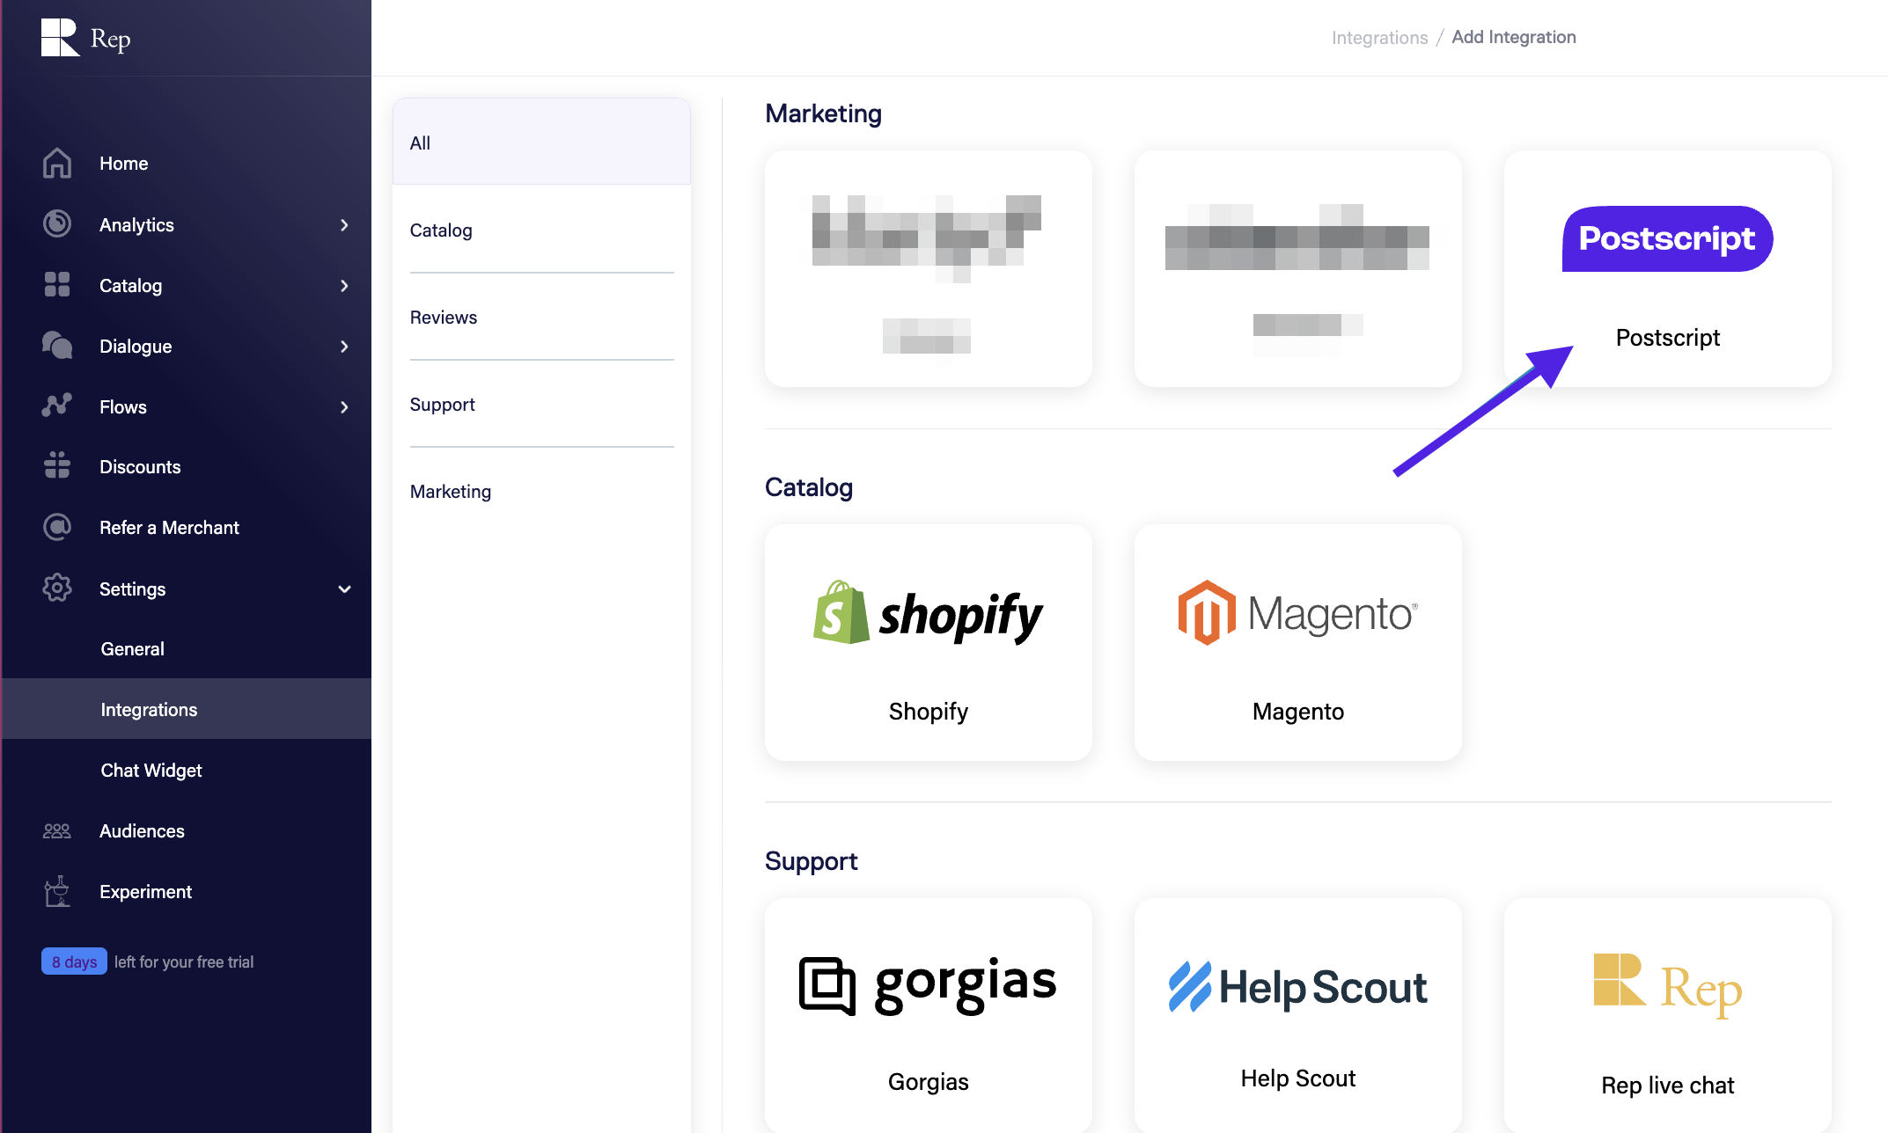This screenshot has width=1888, height=1133.
Task: Click the Dialogue speech bubble icon
Action: point(56,346)
